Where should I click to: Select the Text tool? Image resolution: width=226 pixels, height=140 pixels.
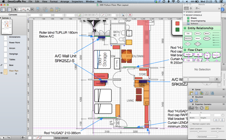[28, 9]
